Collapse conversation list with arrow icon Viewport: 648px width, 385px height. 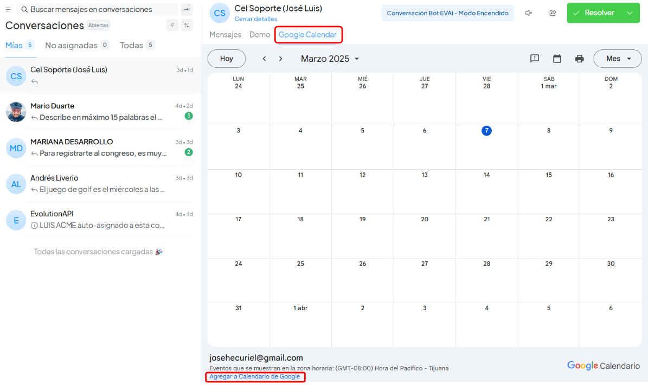pos(187,9)
